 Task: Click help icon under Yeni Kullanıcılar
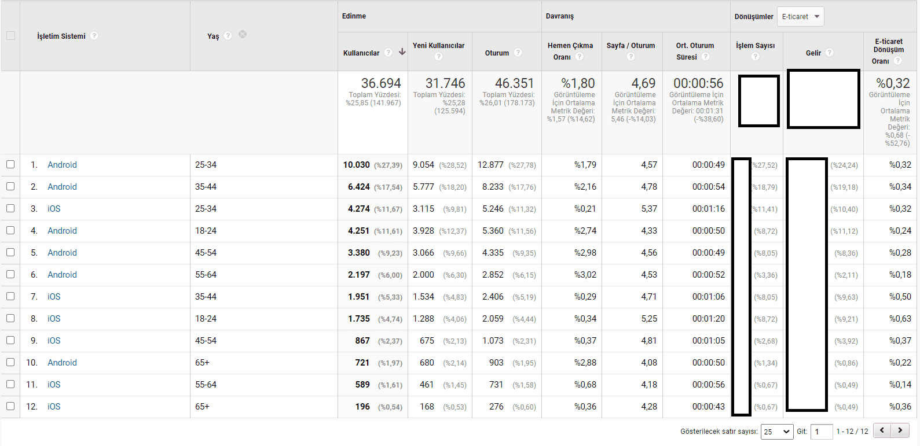[438, 57]
